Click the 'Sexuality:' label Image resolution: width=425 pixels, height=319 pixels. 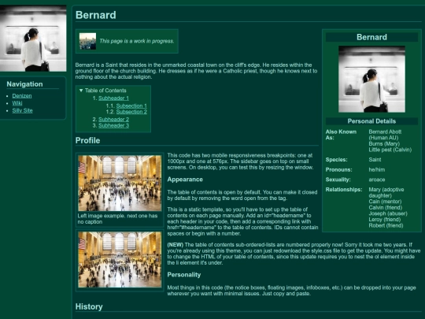(x=338, y=180)
